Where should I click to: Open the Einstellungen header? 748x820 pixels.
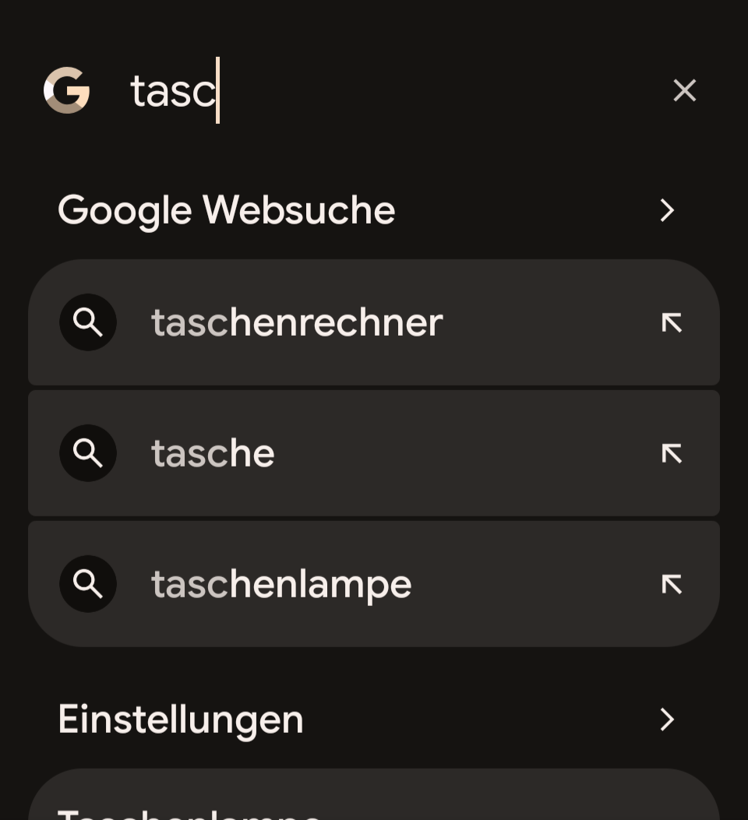(x=181, y=720)
